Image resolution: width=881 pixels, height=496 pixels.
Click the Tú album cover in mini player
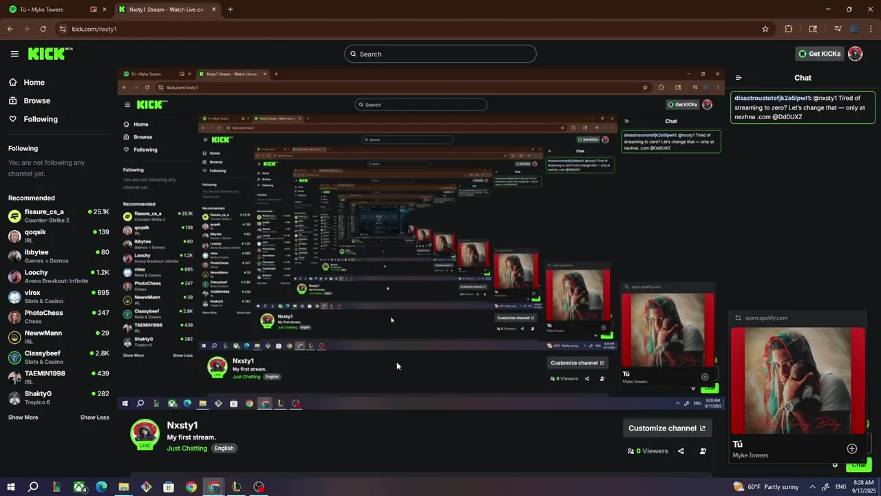point(798,380)
